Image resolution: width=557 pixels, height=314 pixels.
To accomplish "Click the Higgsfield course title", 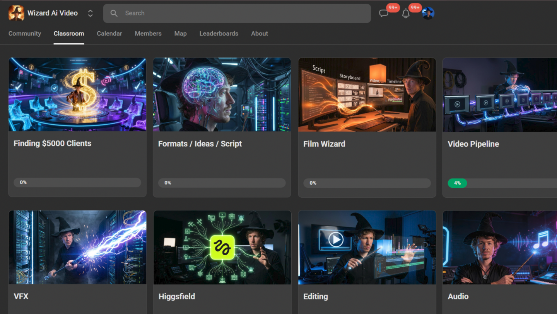I will tap(177, 297).
